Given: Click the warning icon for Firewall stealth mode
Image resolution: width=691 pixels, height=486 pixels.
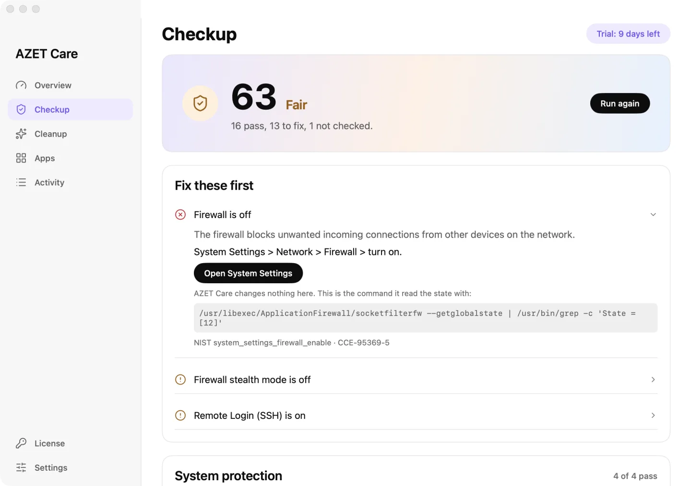Looking at the screenshot, I should click(180, 380).
